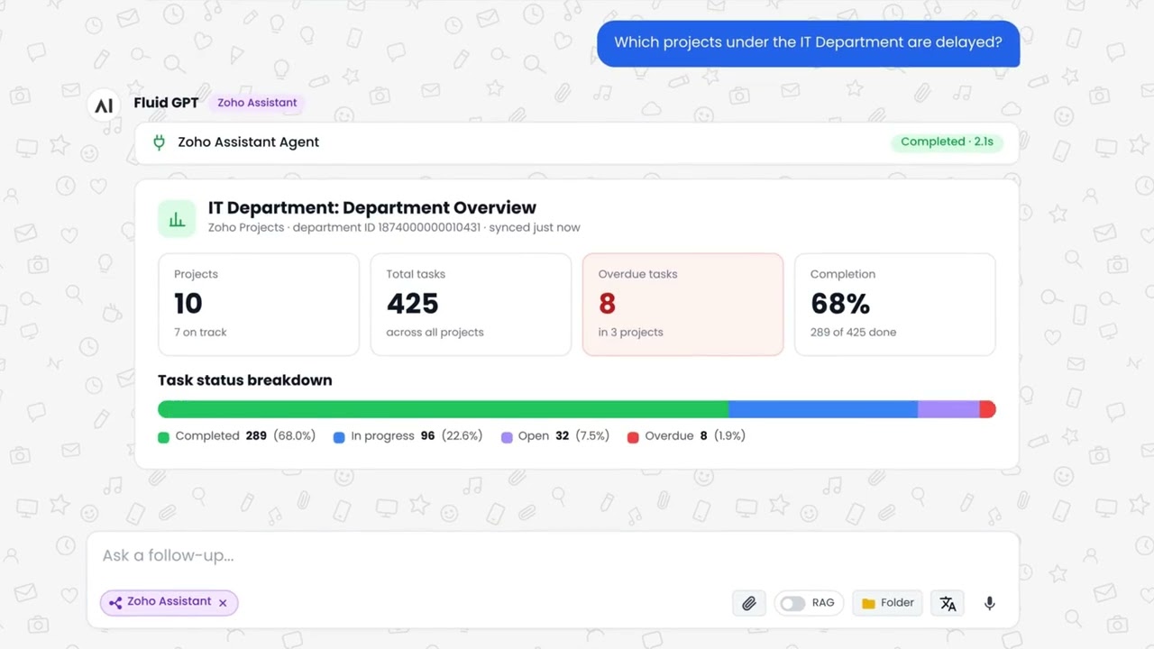Click the Completed 2.1s status badge

click(x=947, y=142)
